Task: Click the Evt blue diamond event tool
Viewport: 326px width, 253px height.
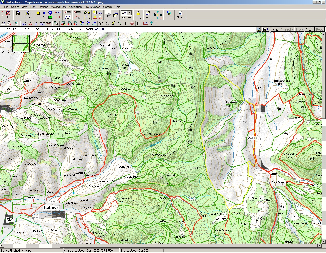Action: tap(44, 15)
